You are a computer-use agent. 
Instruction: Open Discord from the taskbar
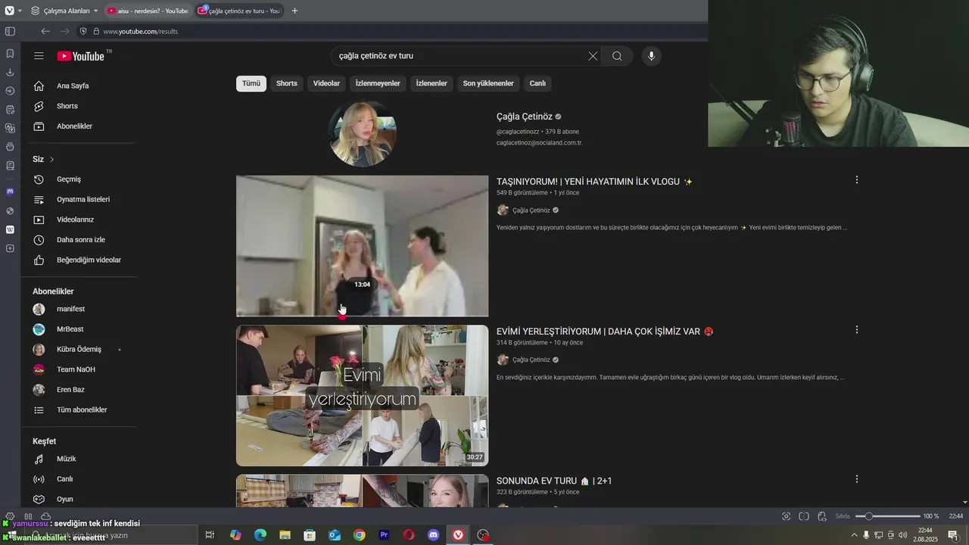tap(433, 535)
